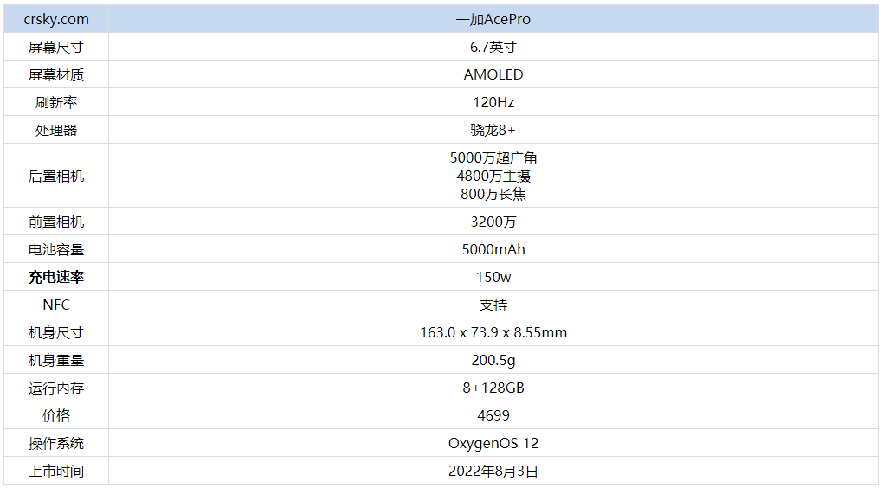
Task: Click the 上市时间 label cell
Action: 56,471
